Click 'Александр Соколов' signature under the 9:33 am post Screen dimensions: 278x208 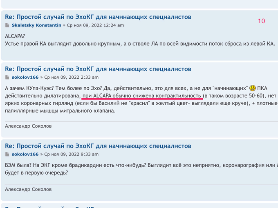click(x=28, y=189)
